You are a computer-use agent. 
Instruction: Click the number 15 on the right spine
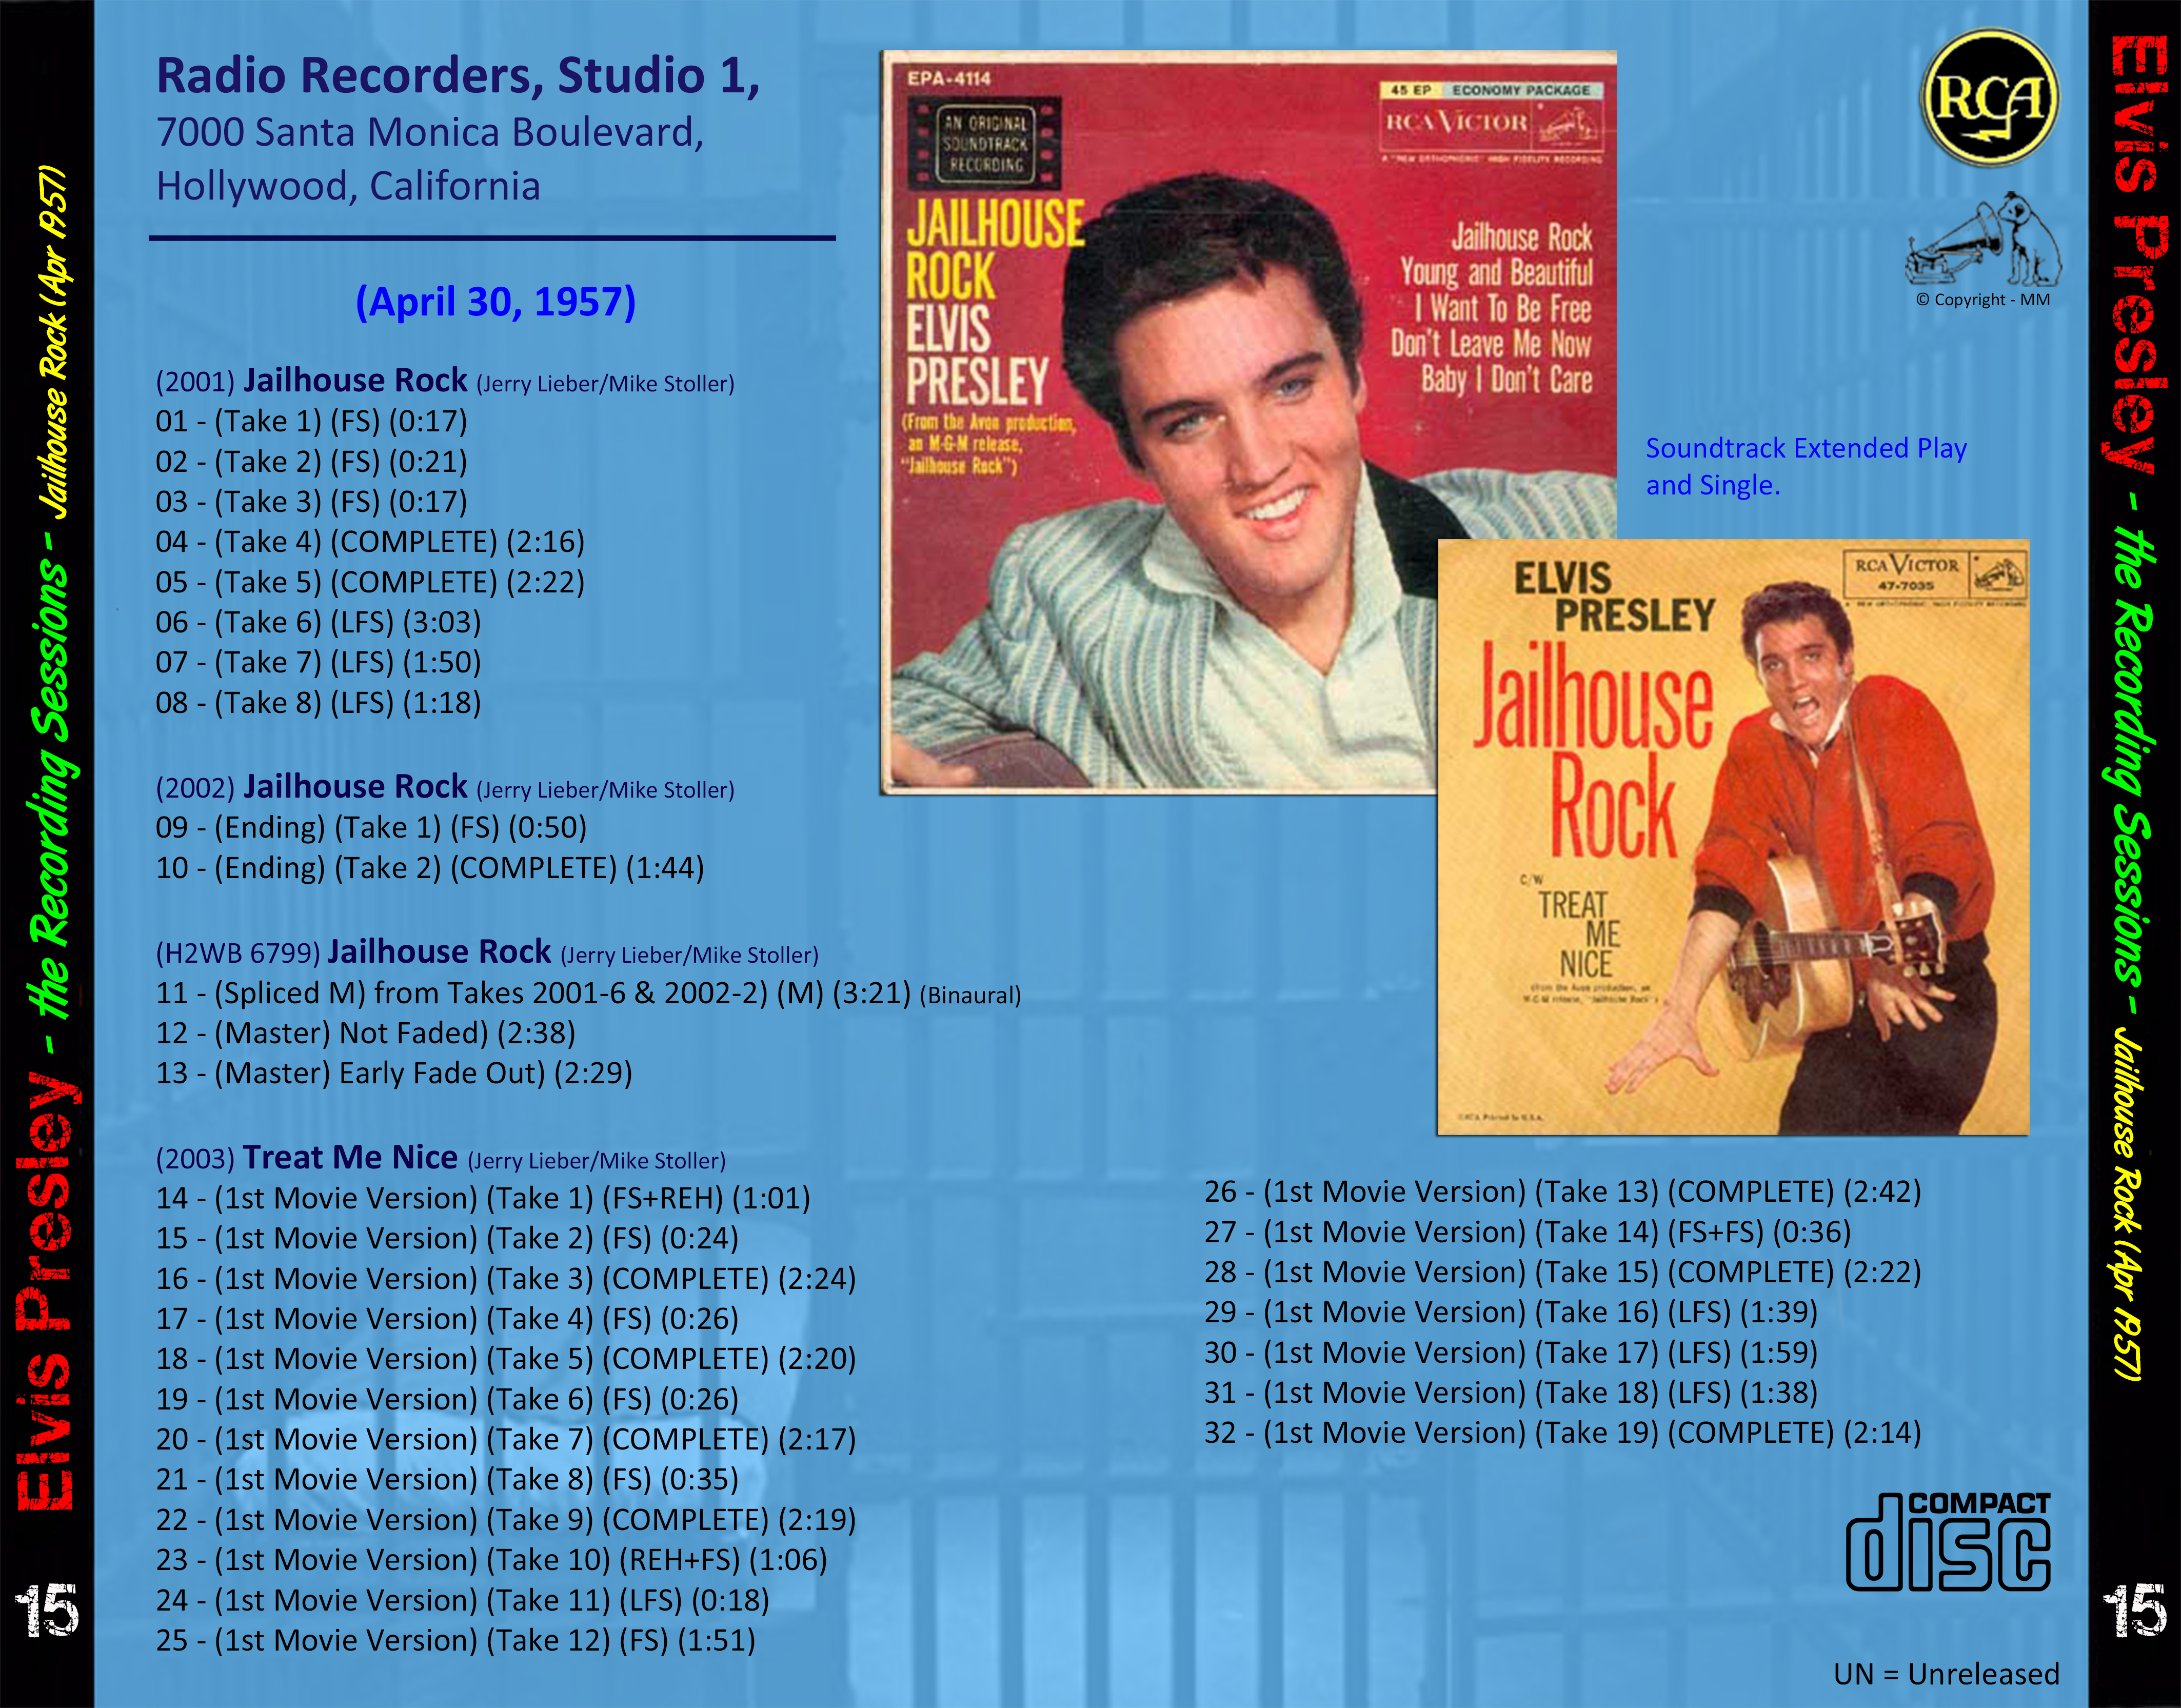[x=2135, y=1611]
